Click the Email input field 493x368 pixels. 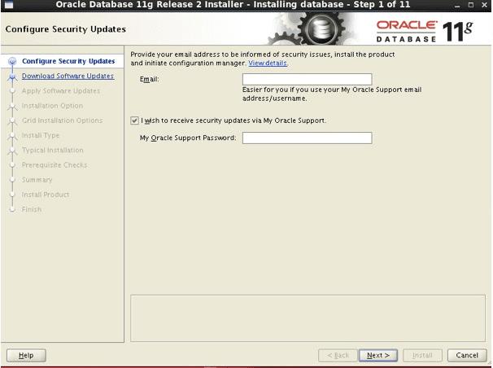coord(307,79)
